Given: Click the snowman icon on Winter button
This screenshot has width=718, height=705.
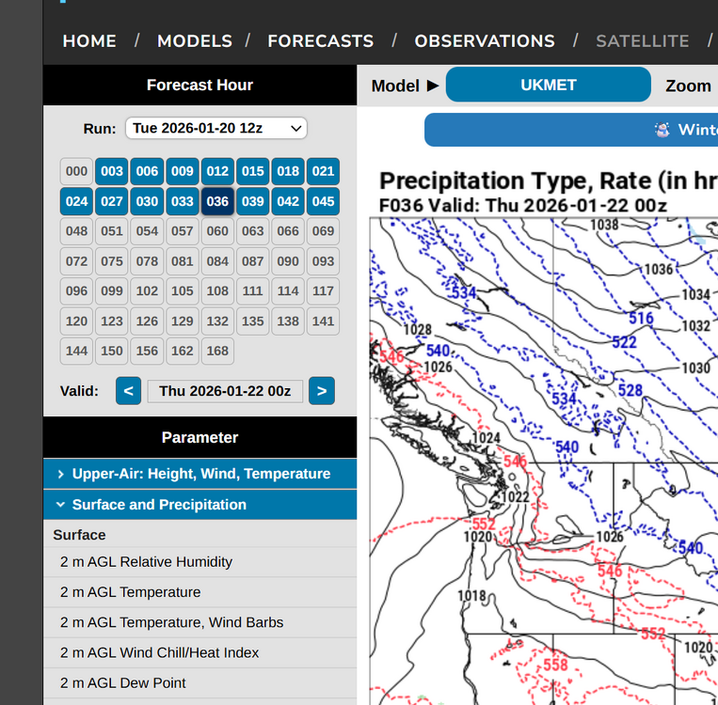Looking at the screenshot, I should (x=662, y=130).
